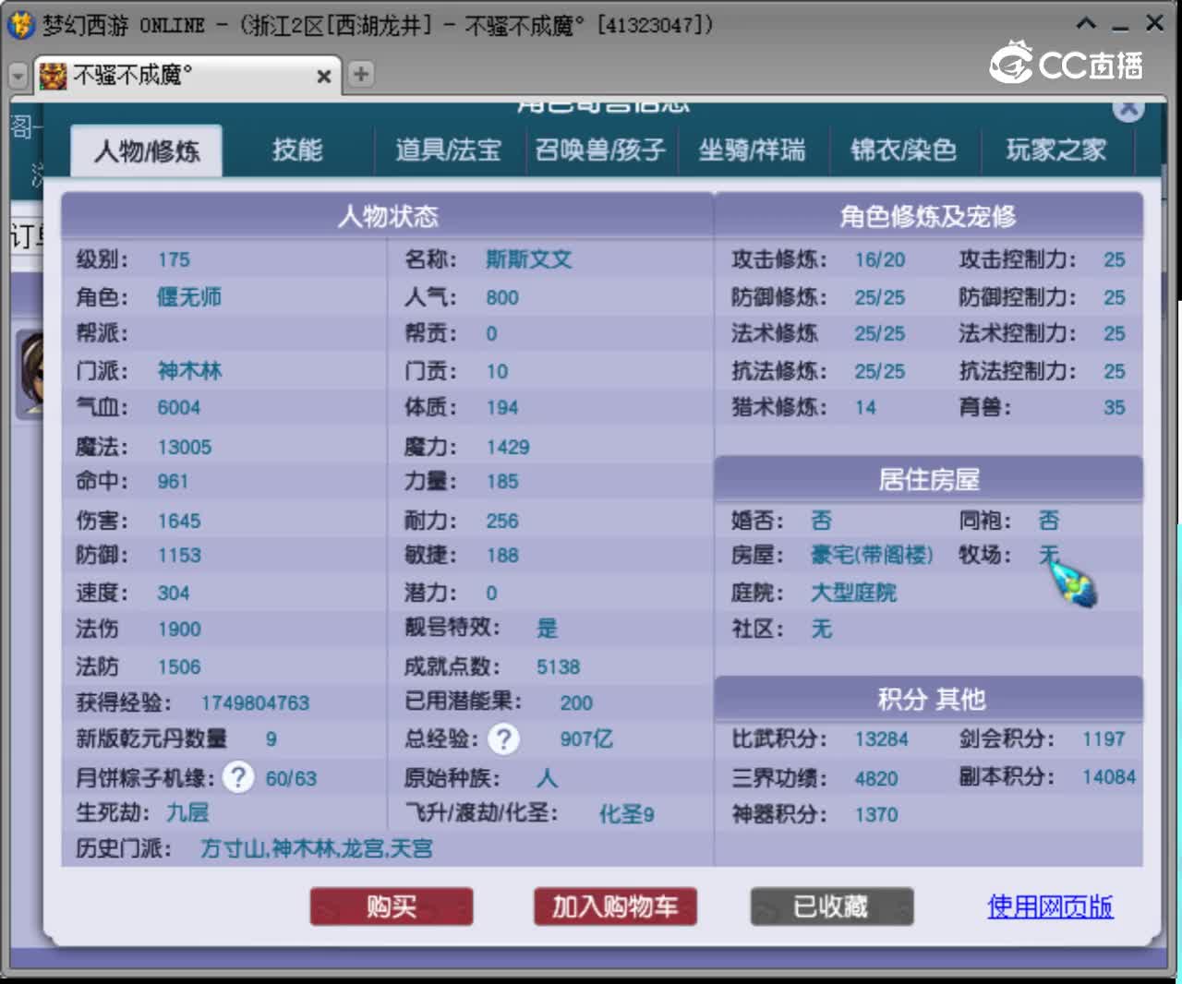Click the 剑会积分 value 1197
This screenshot has width=1182, height=984.
click(x=1104, y=738)
